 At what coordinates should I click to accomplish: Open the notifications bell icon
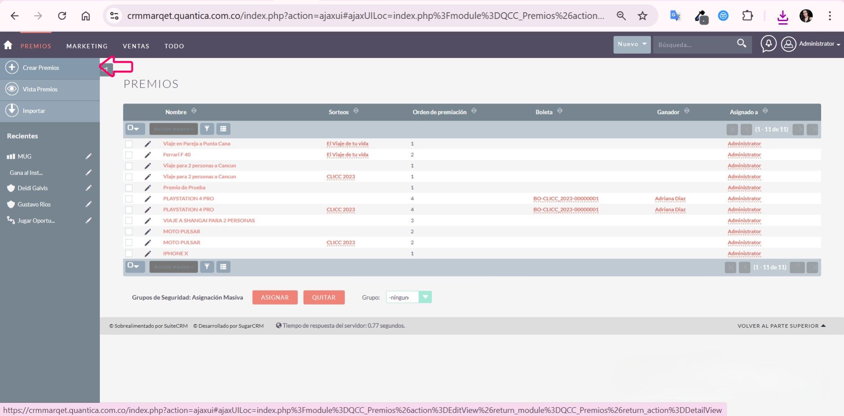pyautogui.click(x=768, y=44)
